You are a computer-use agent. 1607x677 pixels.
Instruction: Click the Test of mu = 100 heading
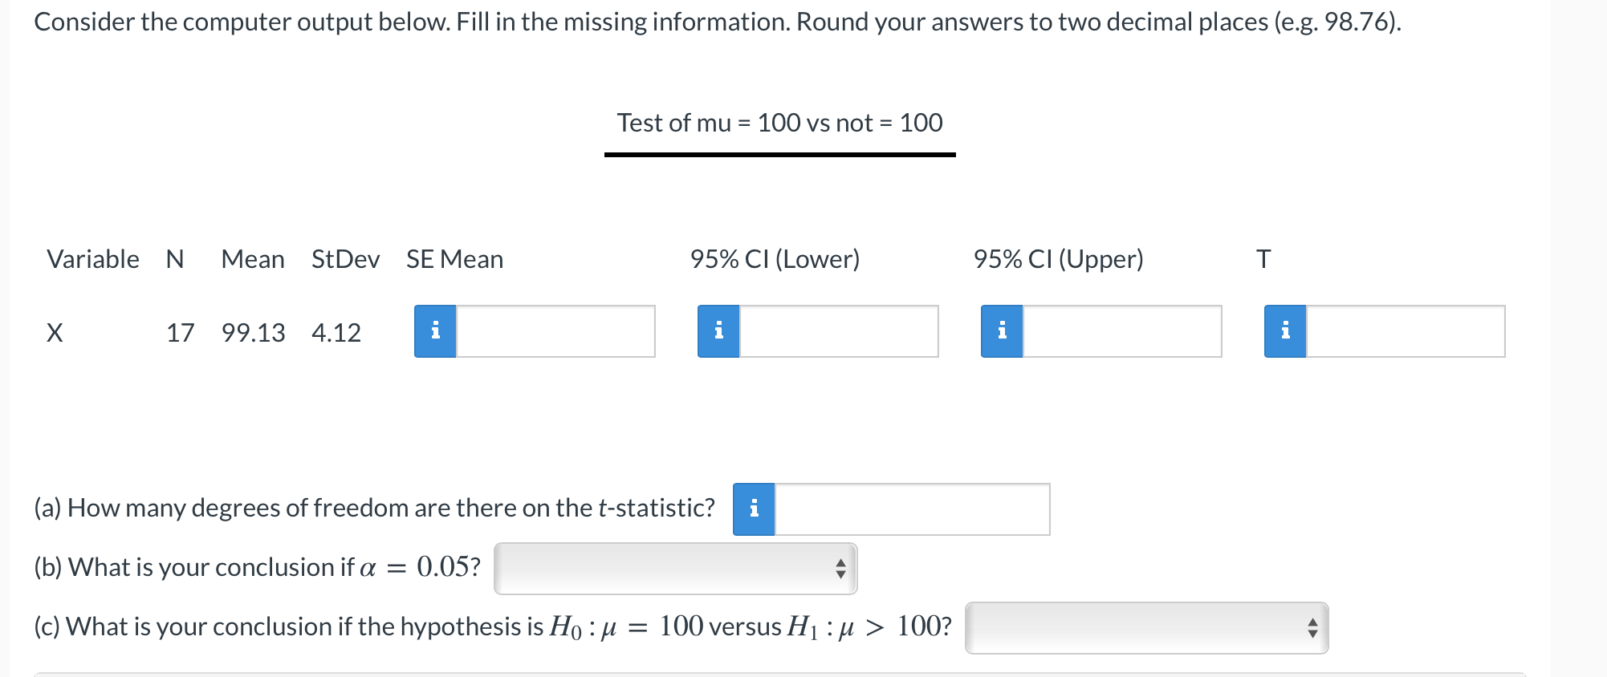tap(779, 123)
